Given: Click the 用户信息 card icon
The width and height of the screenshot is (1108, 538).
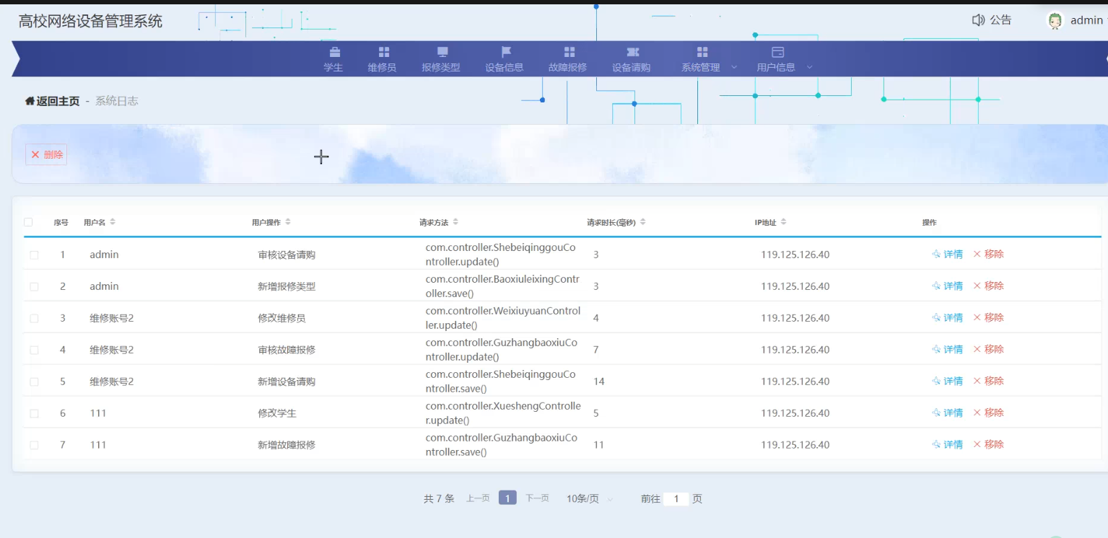Looking at the screenshot, I should click(777, 52).
